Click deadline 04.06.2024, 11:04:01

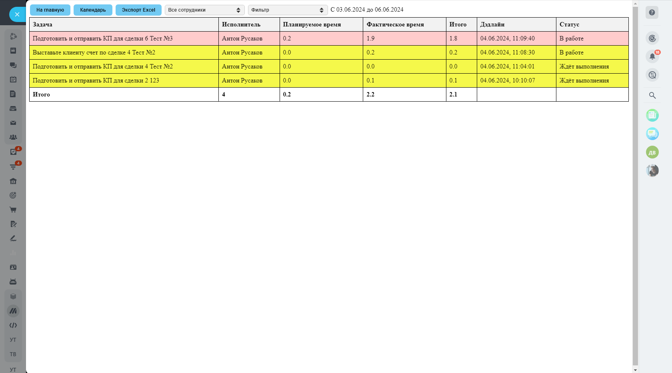507,66
